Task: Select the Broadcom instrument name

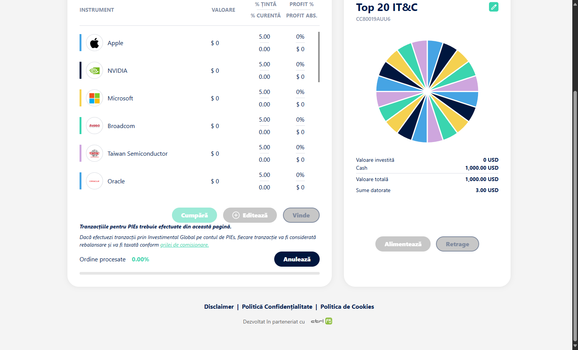Action: point(121,126)
